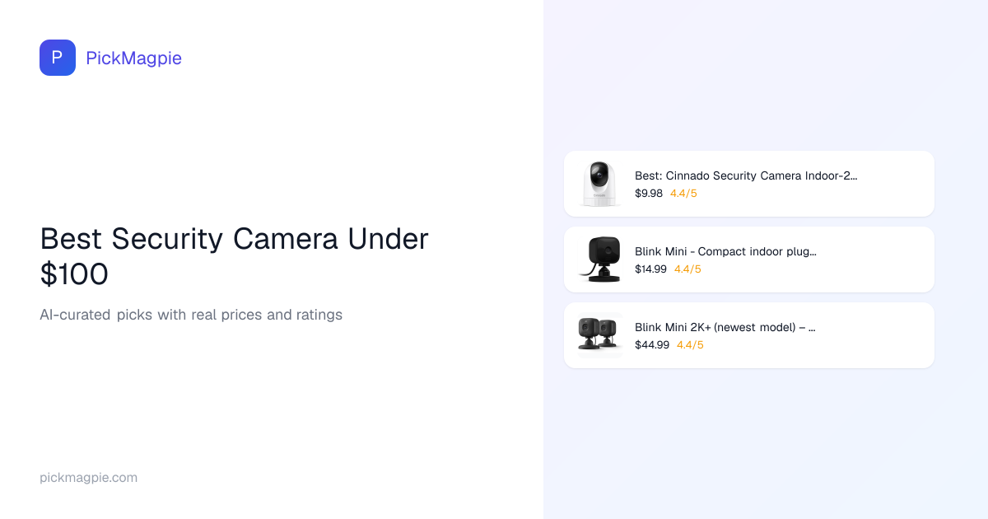Click the PickMagpie brand name text
Screen dimensions: 988x519
[x=133, y=58]
